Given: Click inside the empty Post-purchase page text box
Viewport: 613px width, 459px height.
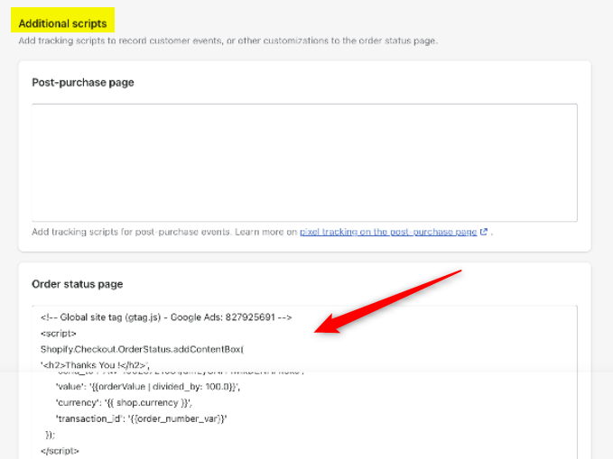Looking at the screenshot, I should coord(304,162).
